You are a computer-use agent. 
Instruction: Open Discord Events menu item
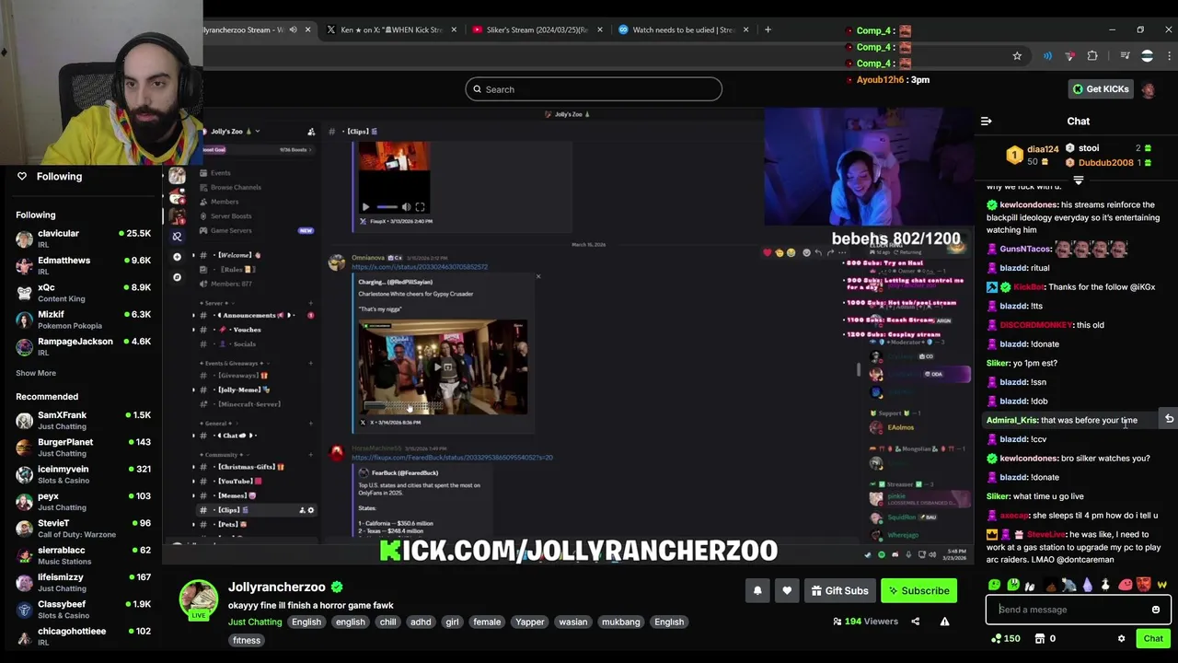(x=220, y=173)
